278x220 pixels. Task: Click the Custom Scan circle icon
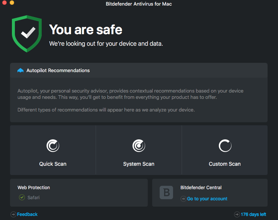point(225,146)
